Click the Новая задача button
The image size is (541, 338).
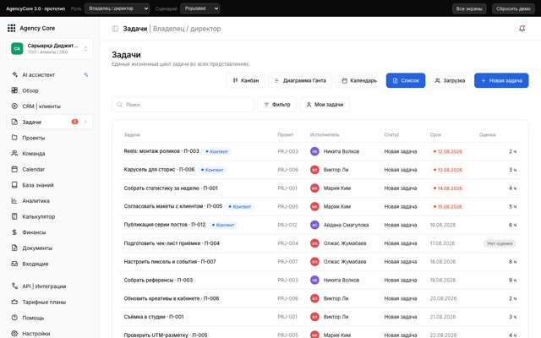[x=501, y=80]
